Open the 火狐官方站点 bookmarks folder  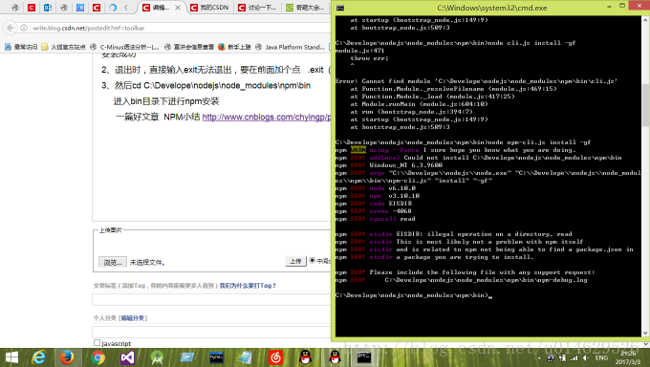point(63,47)
